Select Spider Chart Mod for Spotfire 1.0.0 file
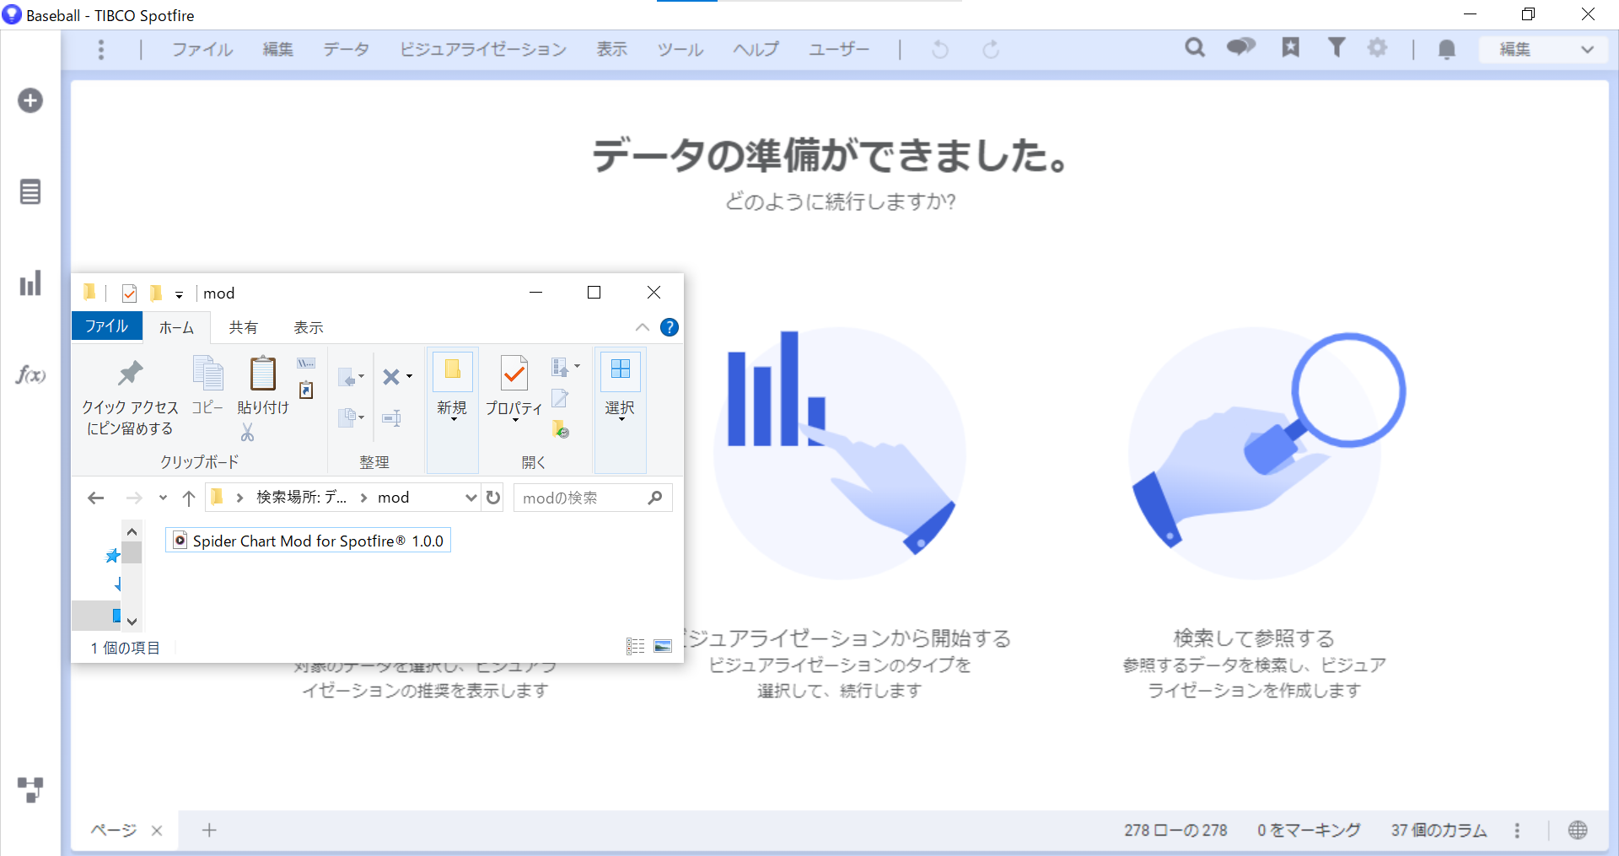The width and height of the screenshot is (1619, 856). tap(309, 541)
